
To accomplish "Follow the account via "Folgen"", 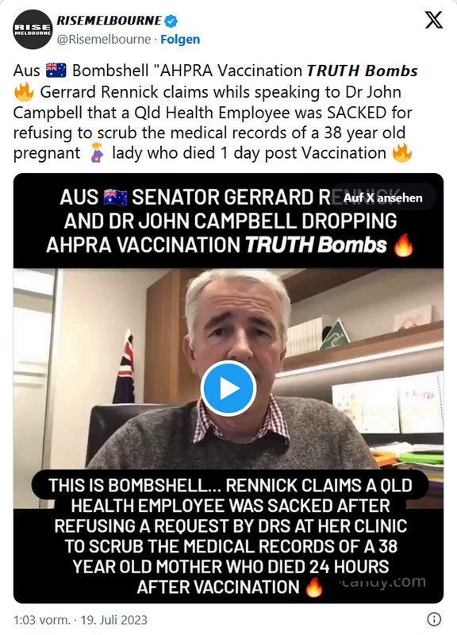I will click(180, 40).
